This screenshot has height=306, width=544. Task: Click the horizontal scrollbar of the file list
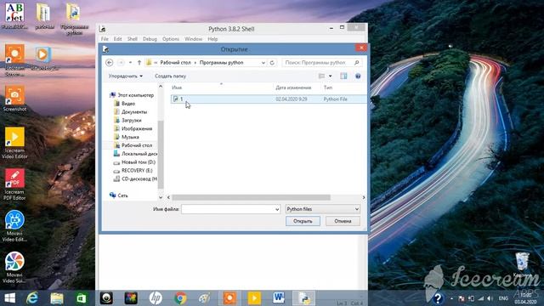point(252,197)
